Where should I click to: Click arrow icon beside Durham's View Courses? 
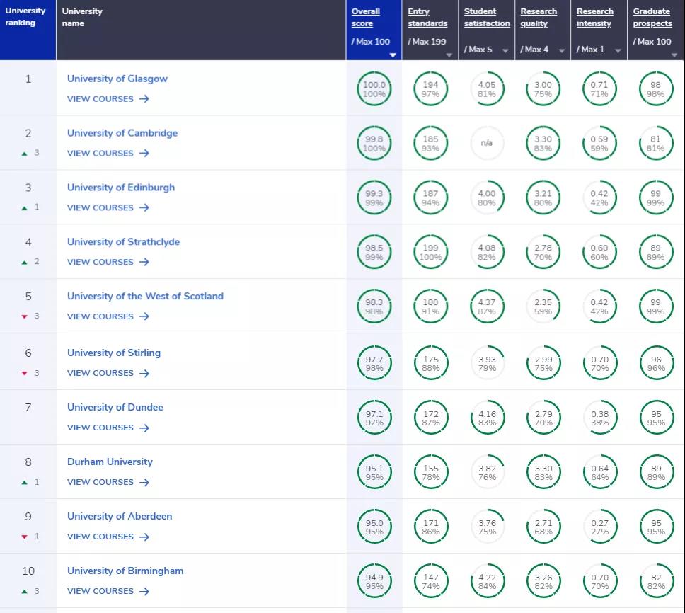[144, 482]
